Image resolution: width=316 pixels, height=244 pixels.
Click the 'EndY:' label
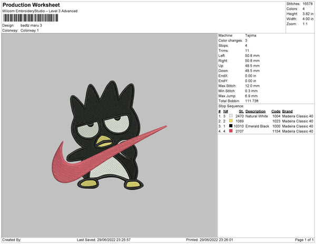223,81
